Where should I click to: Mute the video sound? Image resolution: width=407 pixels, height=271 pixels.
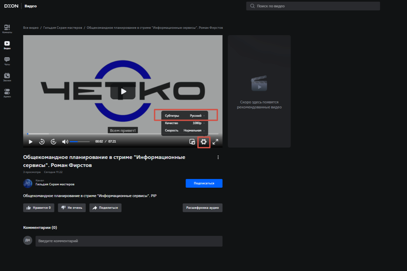[x=65, y=142]
